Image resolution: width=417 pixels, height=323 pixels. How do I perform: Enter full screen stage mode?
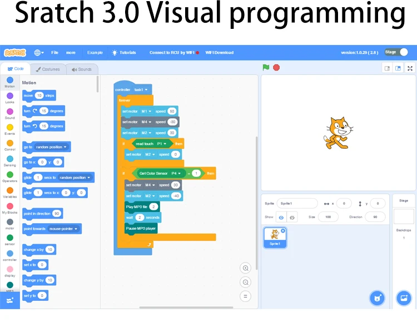410,68
